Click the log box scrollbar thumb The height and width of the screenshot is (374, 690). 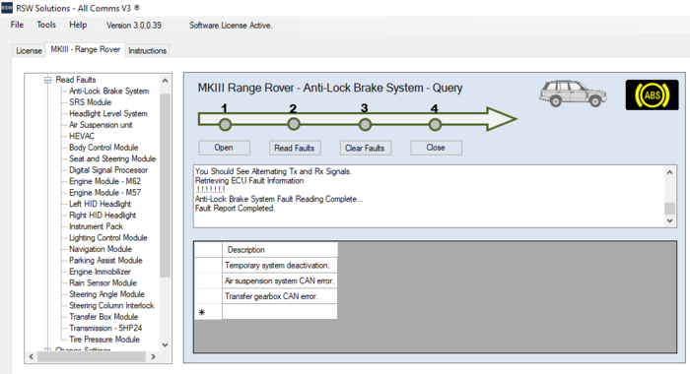point(669,208)
